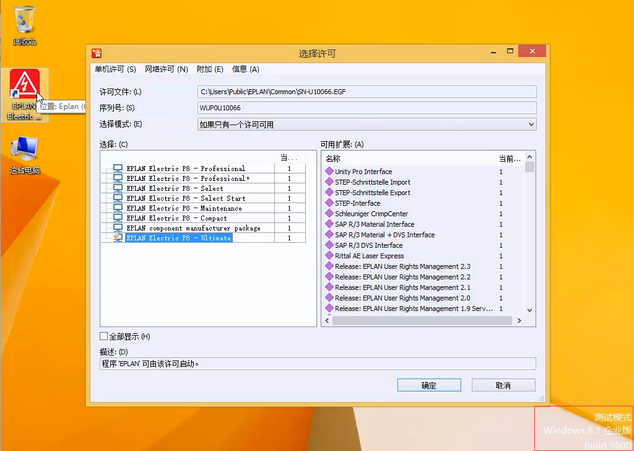The image size is (634, 451).
Task: Click starred icon of Ultimate license
Action: pyautogui.click(x=118, y=238)
